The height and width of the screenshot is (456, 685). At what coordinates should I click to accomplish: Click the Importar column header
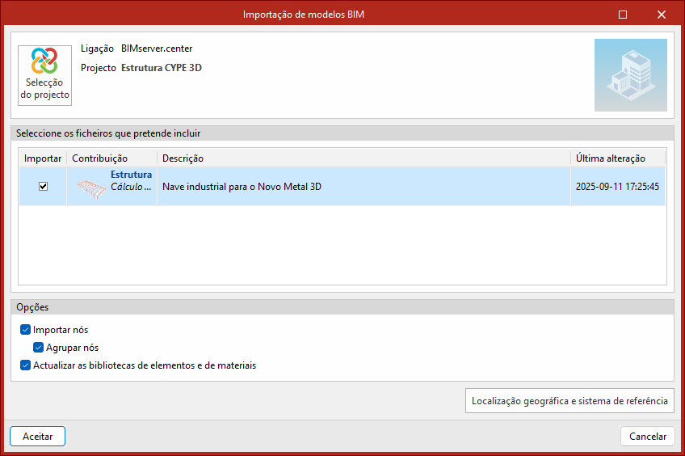tap(43, 158)
